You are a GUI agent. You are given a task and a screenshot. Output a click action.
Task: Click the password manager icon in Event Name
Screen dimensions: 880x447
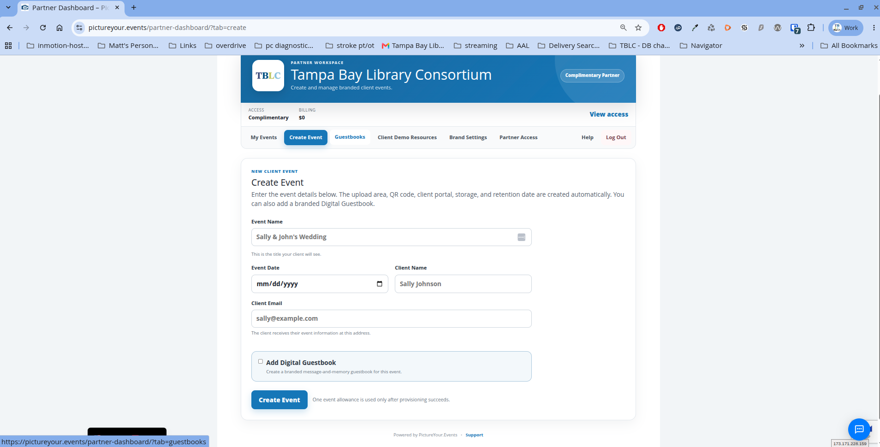click(521, 237)
